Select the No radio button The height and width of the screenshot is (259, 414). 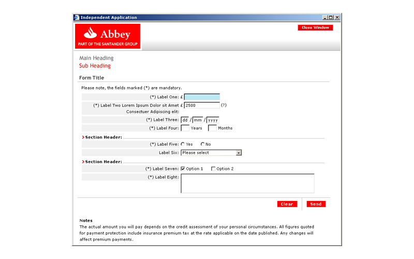click(x=202, y=144)
